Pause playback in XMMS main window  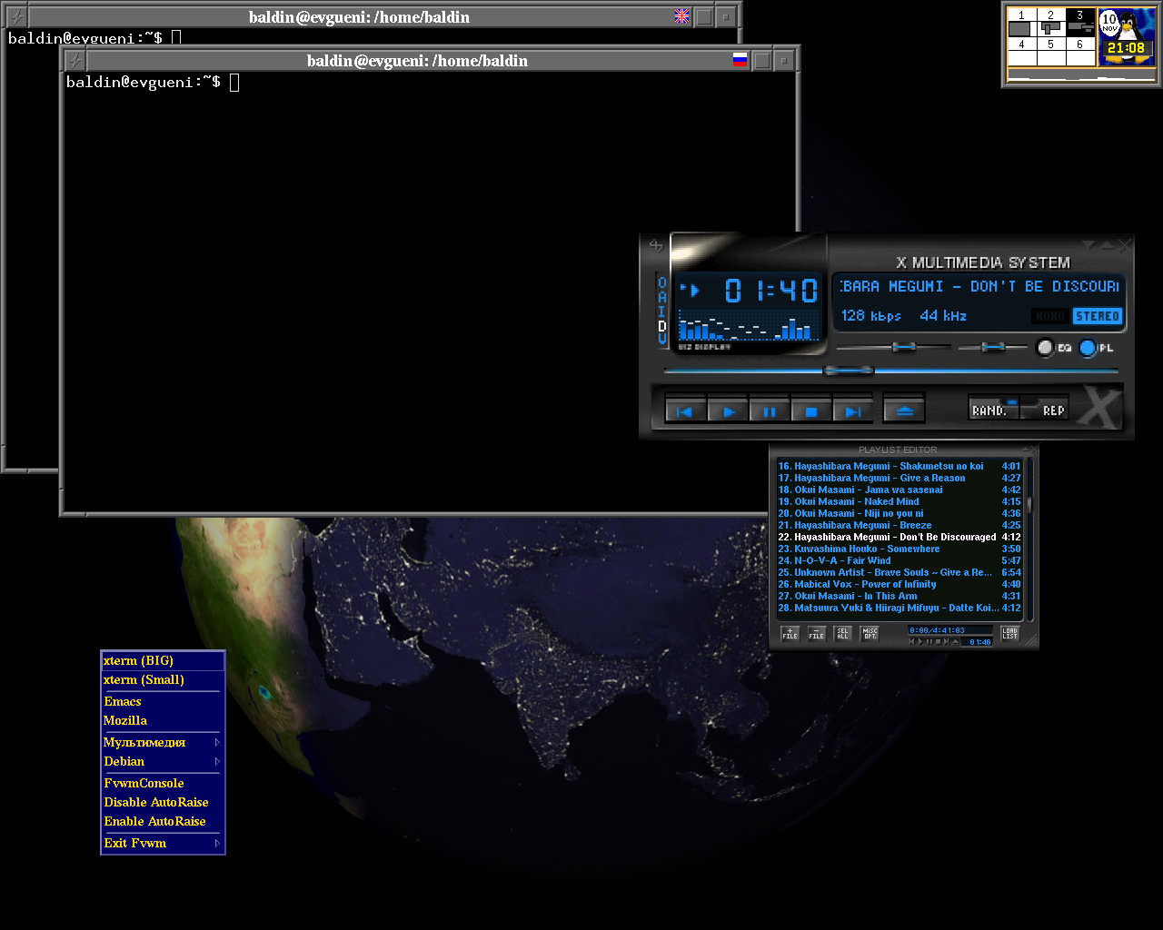pyautogui.click(x=769, y=411)
